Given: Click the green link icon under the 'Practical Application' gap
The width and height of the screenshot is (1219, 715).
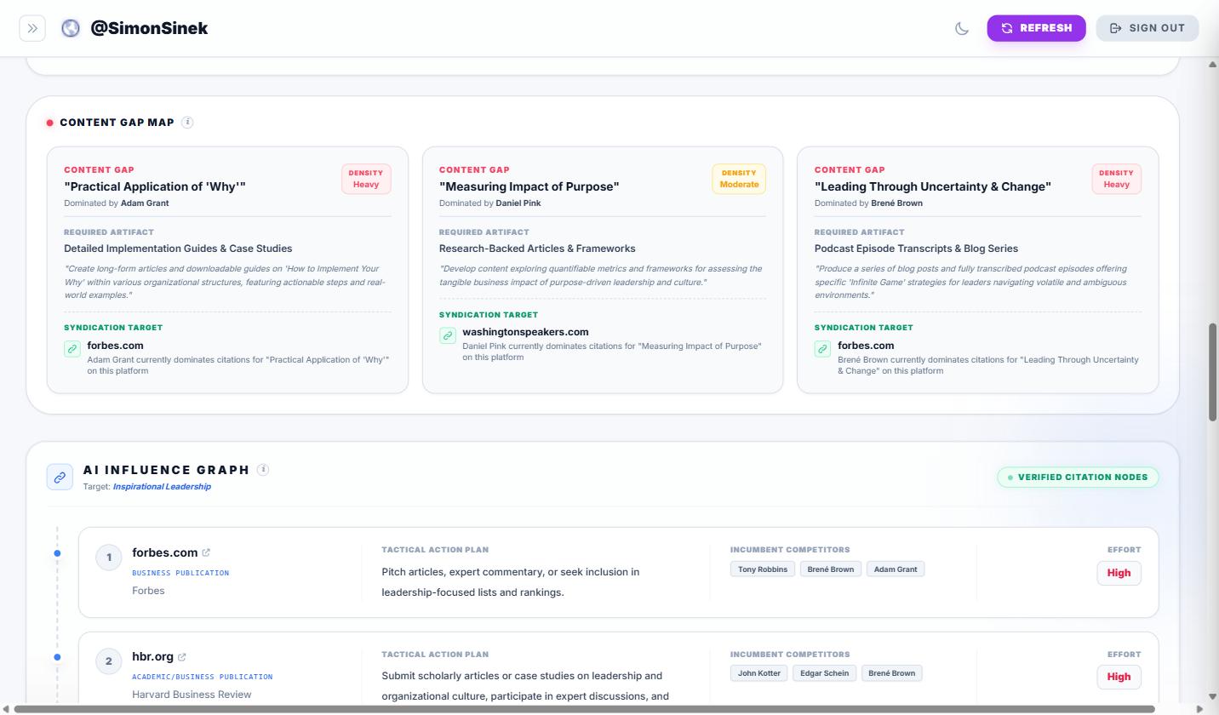Looking at the screenshot, I should (72, 349).
